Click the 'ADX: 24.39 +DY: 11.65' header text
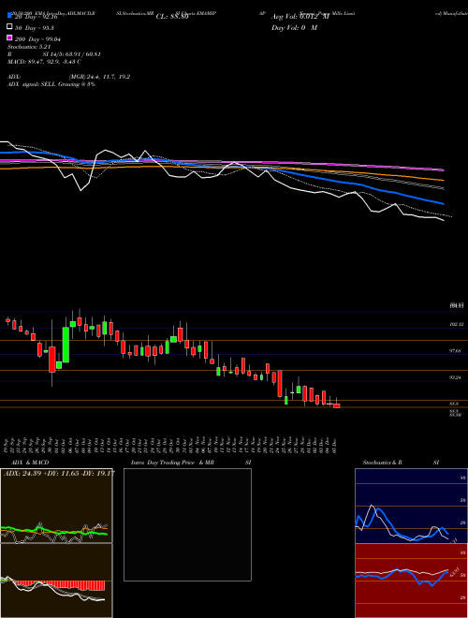The image size is (468, 618). click(x=59, y=473)
